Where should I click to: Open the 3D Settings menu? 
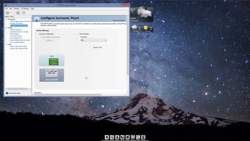[x=25, y=9]
